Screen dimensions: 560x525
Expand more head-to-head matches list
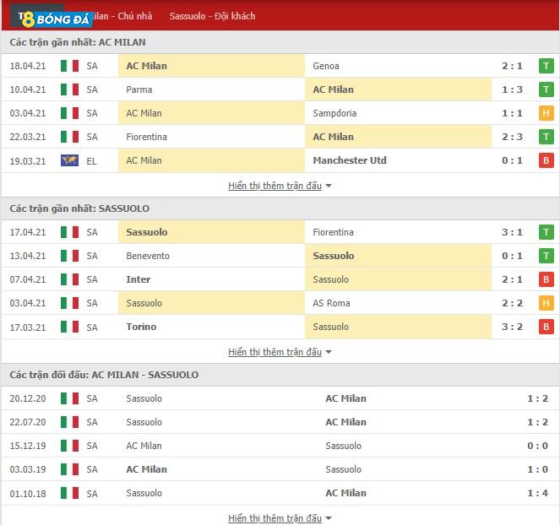pyautogui.click(x=280, y=518)
